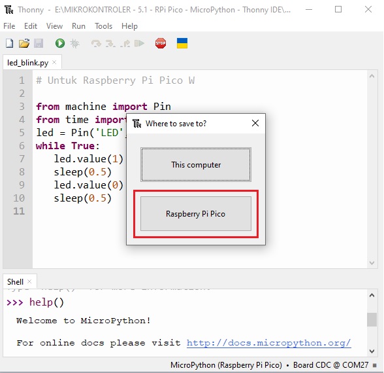The height and width of the screenshot is (373, 384).
Task: Click Shell scrollbar up arrow
Action: pyautogui.click(x=372, y=295)
